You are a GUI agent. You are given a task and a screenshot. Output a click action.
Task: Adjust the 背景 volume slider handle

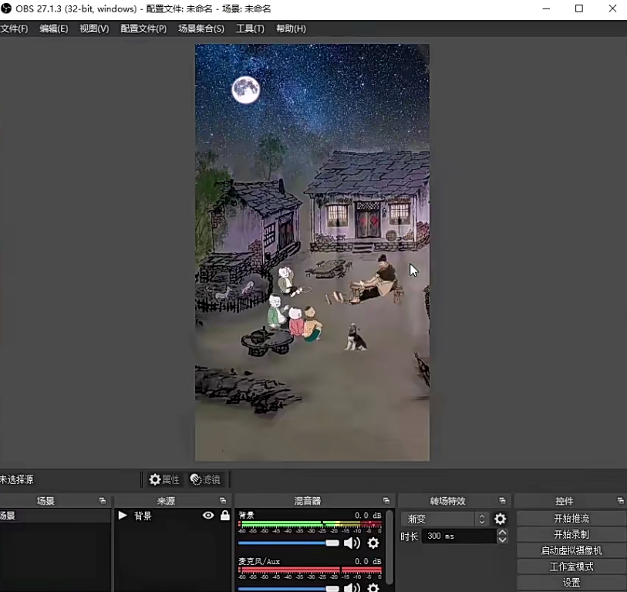pos(332,543)
